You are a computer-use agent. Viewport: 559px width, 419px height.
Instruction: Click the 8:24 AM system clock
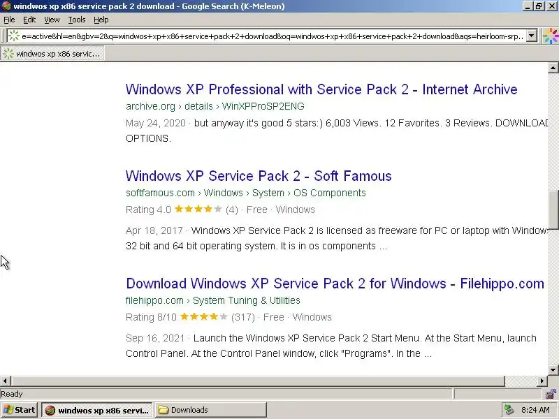(535, 410)
